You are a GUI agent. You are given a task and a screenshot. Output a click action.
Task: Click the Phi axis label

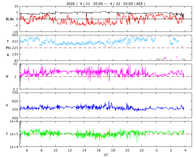(x=9, y=48)
